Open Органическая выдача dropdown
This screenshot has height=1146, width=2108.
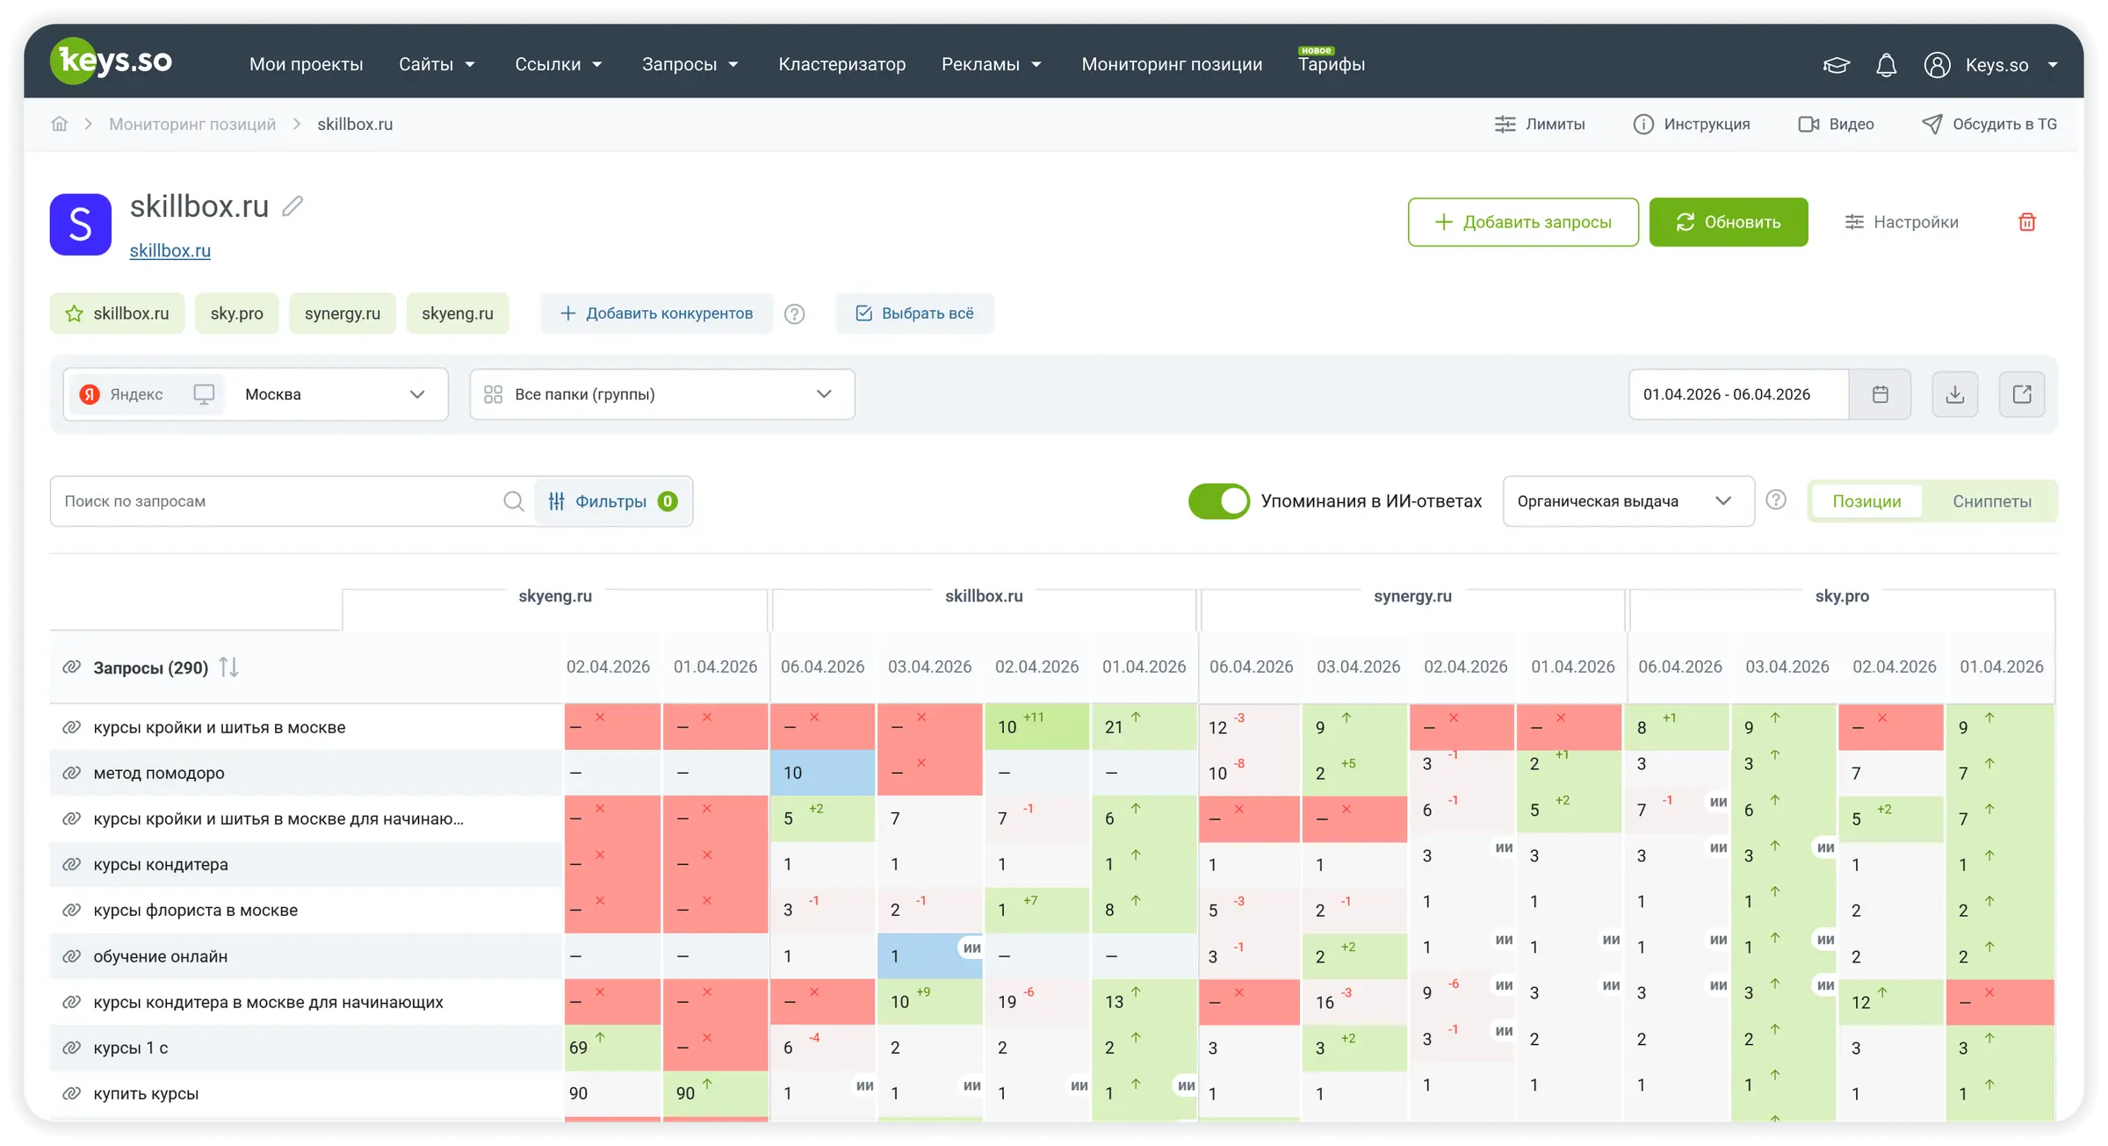(x=1628, y=501)
